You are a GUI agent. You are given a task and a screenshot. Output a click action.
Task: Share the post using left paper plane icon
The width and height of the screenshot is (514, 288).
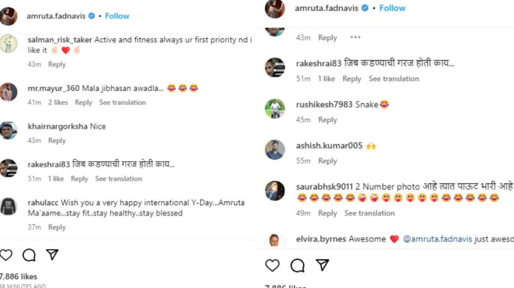coord(52,255)
